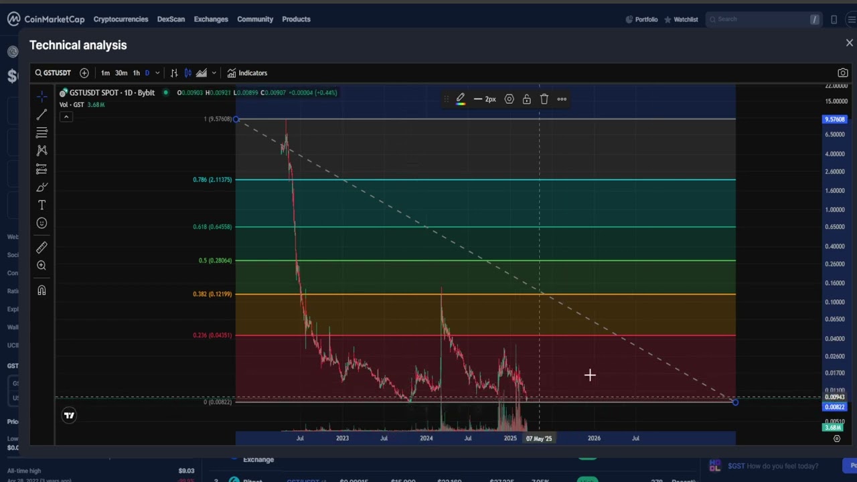
Task: Click the add symbol plus icon
Action: pyautogui.click(x=84, y=73)
